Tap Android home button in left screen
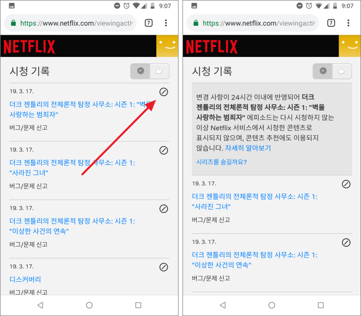 pos(89,305)
